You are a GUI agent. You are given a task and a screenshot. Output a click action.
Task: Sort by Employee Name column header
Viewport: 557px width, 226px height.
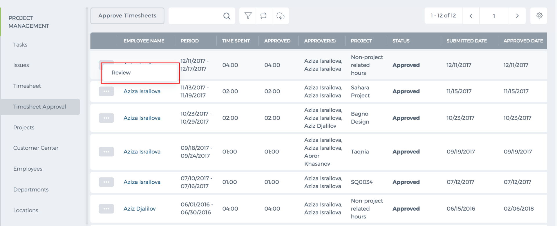pos(144,41)
